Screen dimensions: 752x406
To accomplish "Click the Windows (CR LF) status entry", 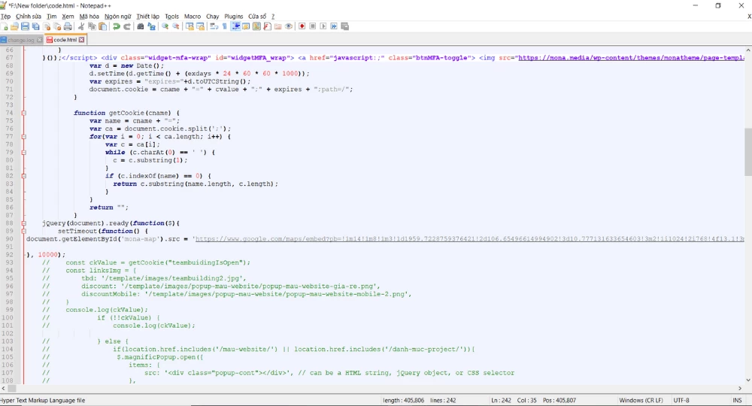I will [x=641, y=400].
